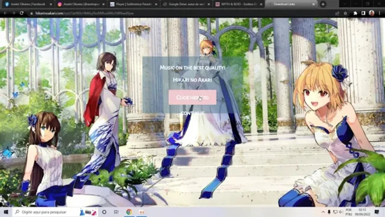Click the search highlights image on taskbar

tap(88, 212)
